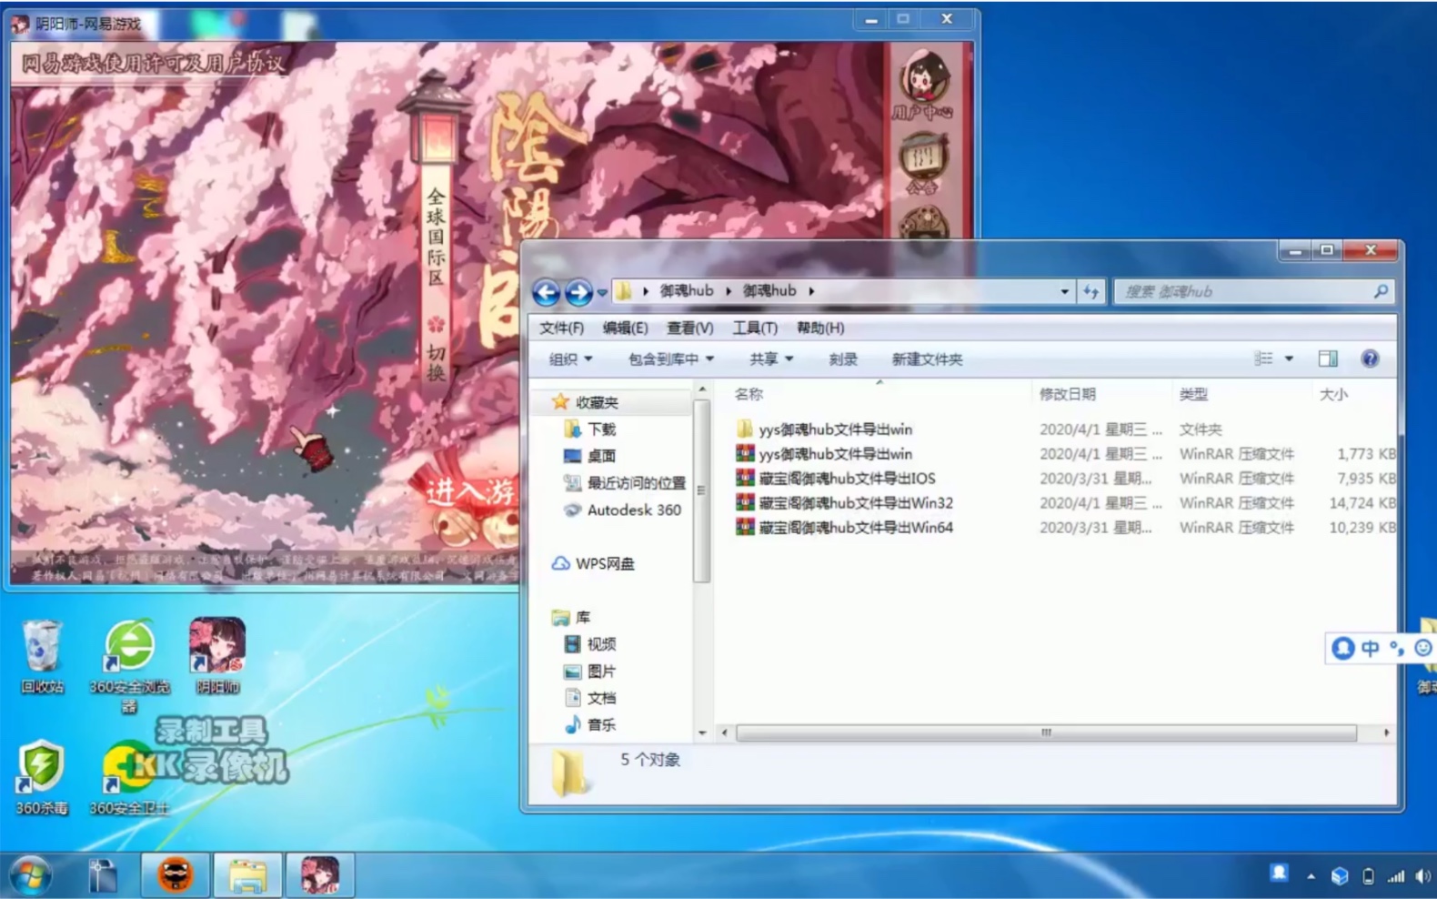
Task: Sort files by 修改日期 column header
Action: [1067, 394]
